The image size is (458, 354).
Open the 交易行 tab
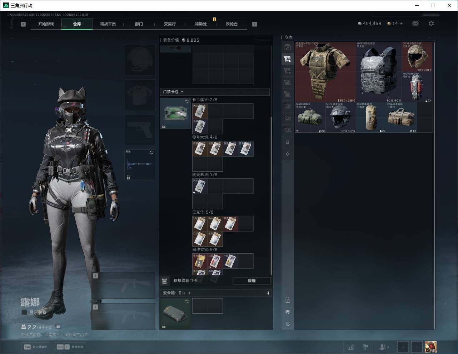pyautogui.click(x=170, y=24)
